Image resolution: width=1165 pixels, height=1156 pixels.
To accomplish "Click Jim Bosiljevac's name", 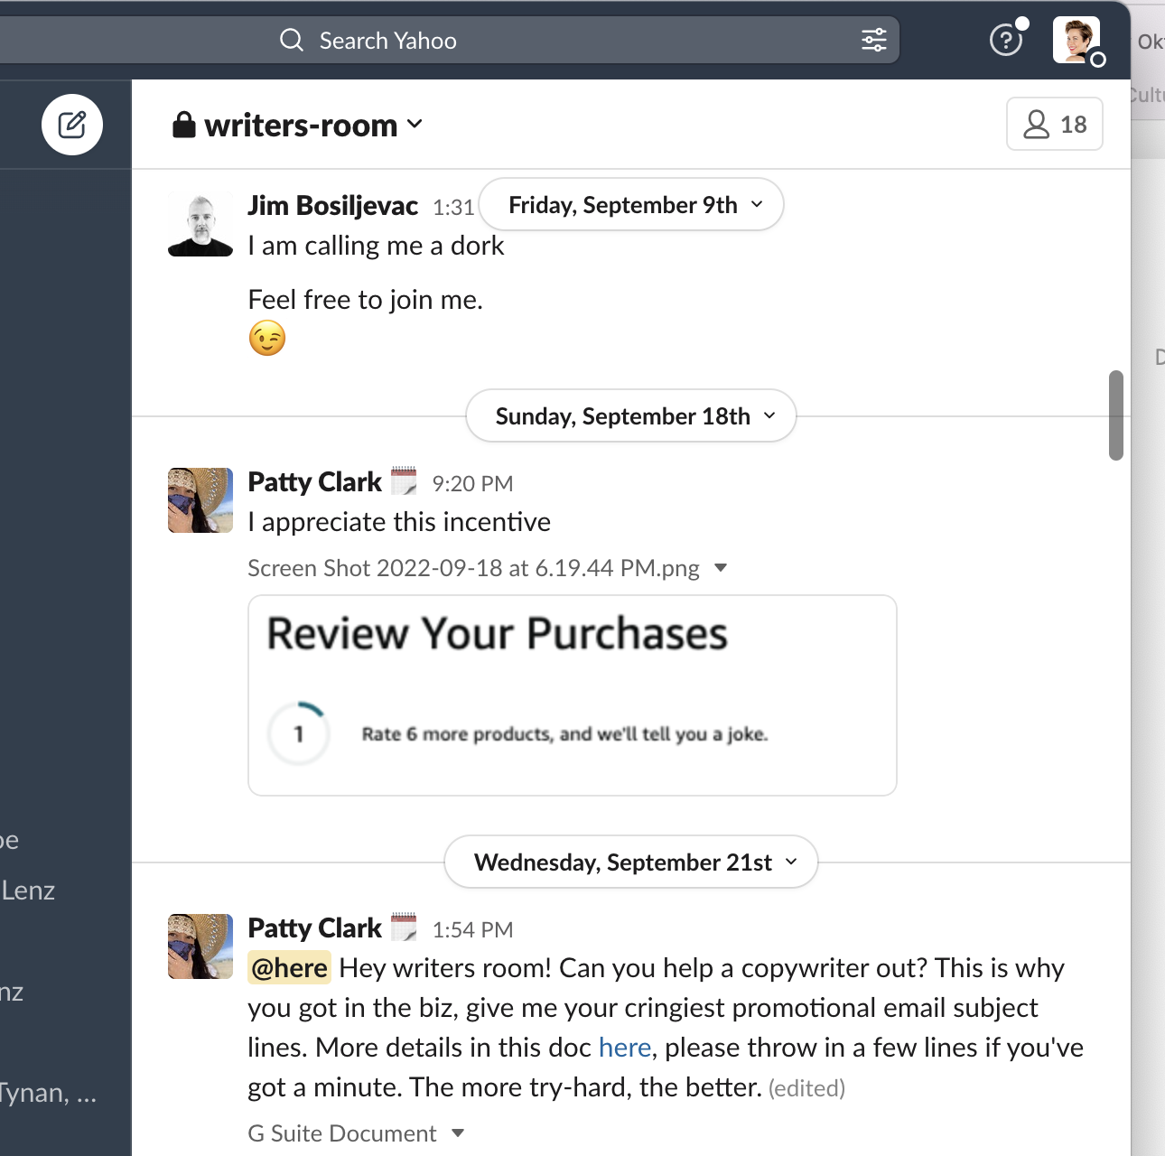I will pyautogui.click(x=333, y=206).
